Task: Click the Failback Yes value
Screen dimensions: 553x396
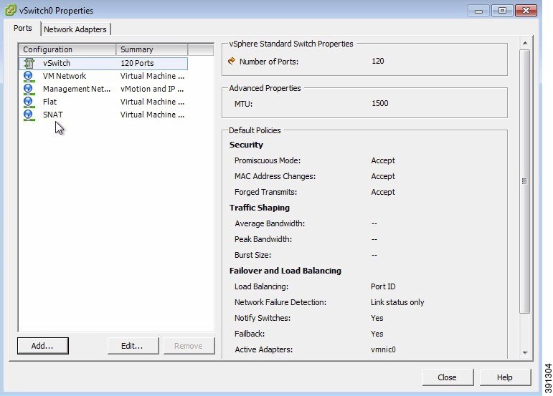Action: click(377, 334)
